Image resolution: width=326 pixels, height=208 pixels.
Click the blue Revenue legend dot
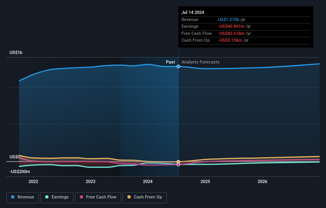[13, 197]
